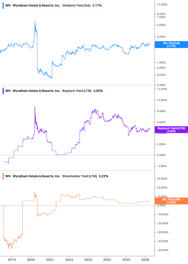Click the orange color bar of Shareholder Yield legend
The width and height of the screenshot is (188, 264).
click(3, 176)
